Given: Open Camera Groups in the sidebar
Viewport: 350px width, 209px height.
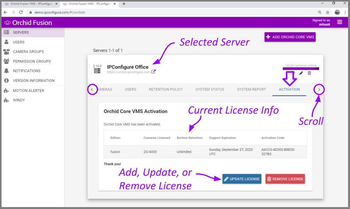Looking at the screenshot, I should coord(33,52).
